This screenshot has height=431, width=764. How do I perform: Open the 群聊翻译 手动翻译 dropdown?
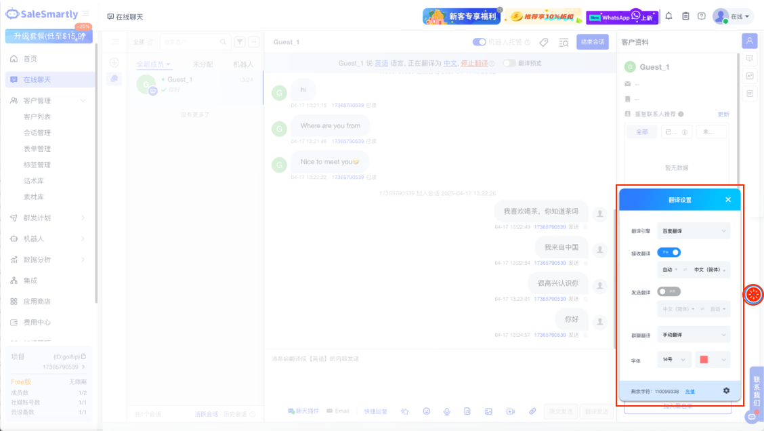pos(694,334)
